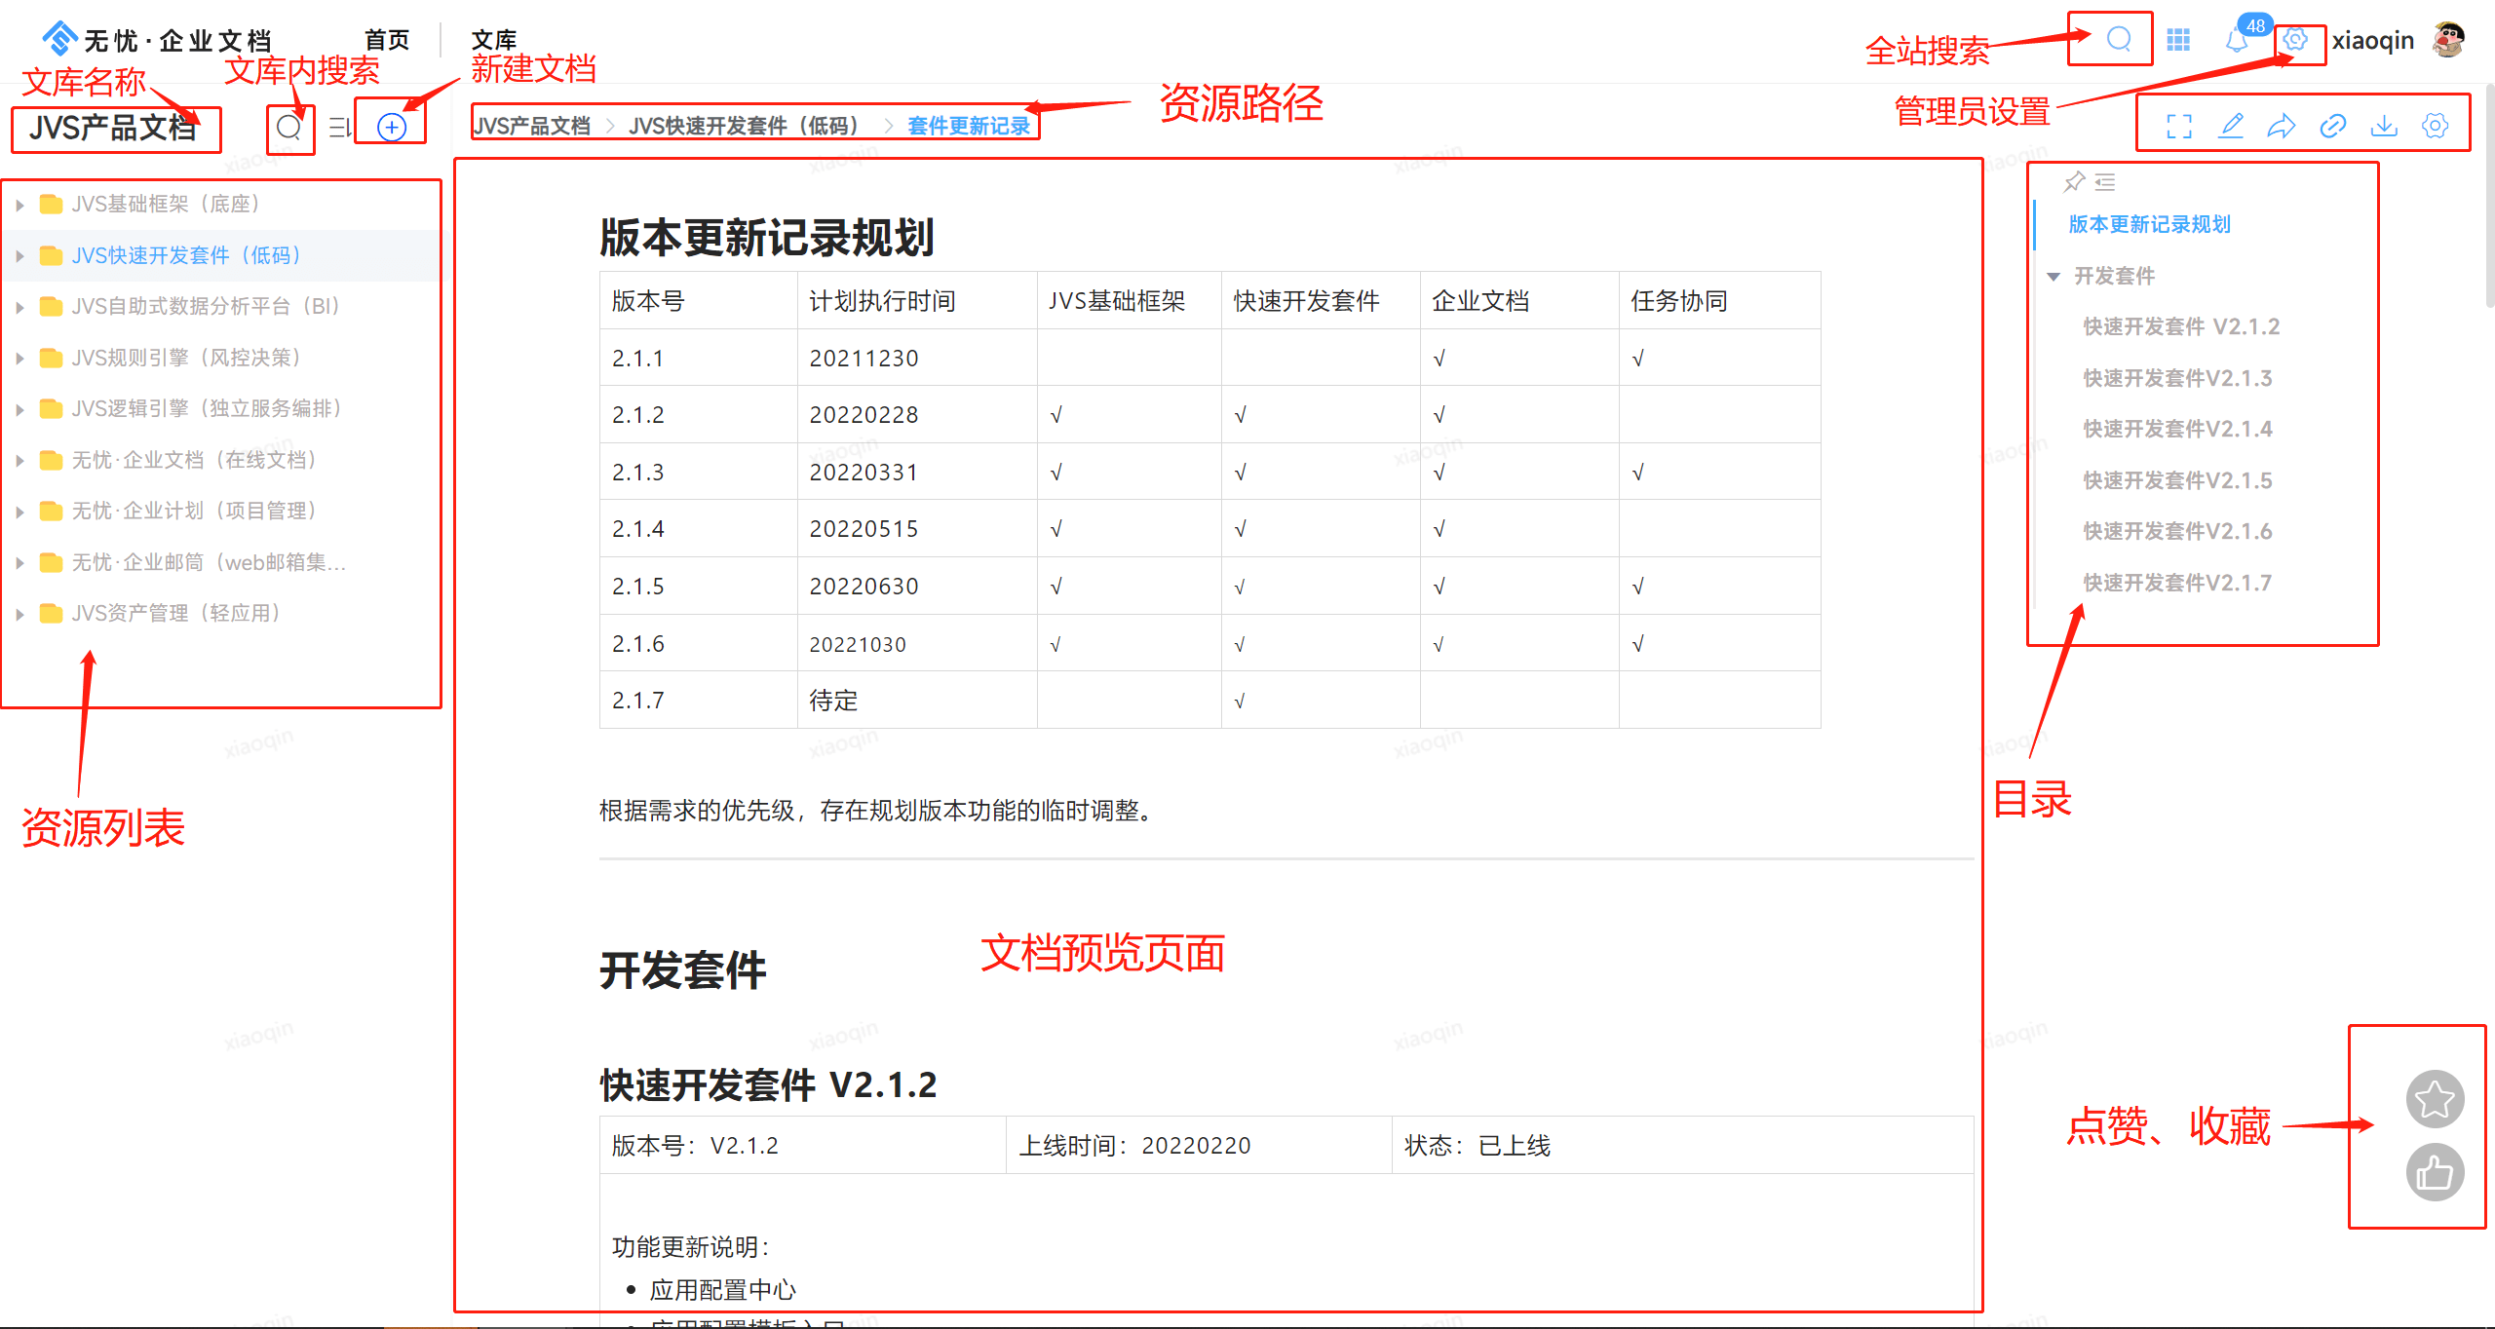
Task: Jump to 快速开发套件V2.1.5 in outline
Action: [x=2177, y=480]
